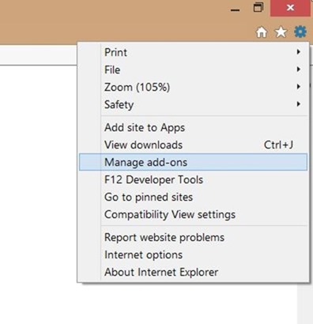Choose About Internet Explorer
The image size is (313, 324).
[x=193, y=272]
